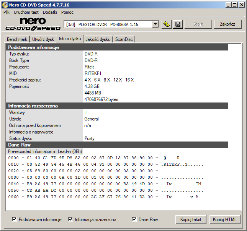The height and width of the screenshot is (231, 247).
Task: Click the hex data row 0050
Action: click(x=106, y=190)
